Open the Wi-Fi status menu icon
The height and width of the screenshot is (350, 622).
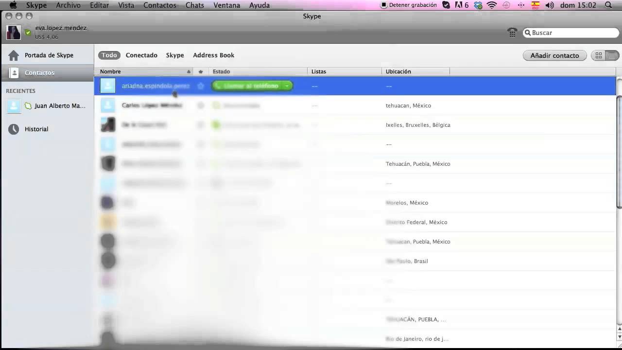(x=492, y=5)
